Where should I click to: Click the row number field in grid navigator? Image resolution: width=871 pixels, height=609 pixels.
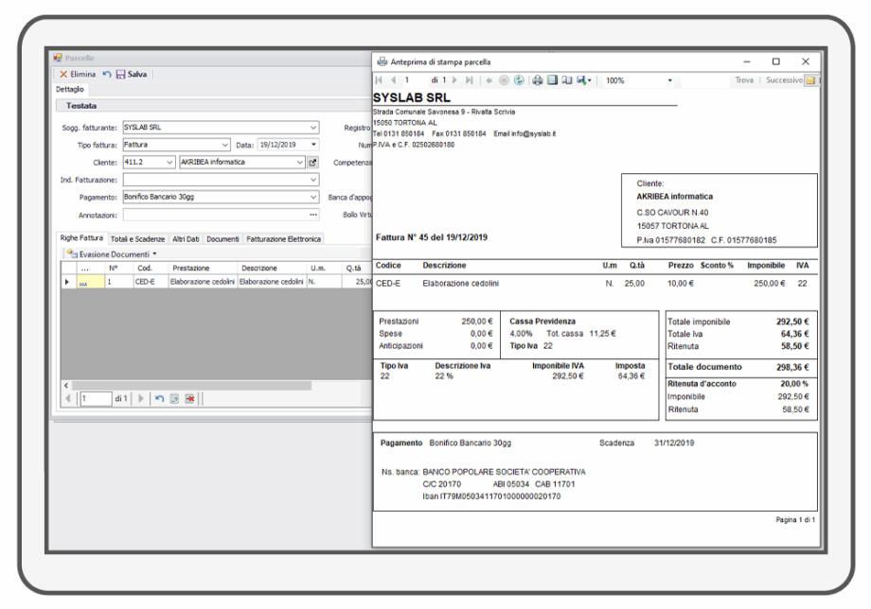pos(97,399)
